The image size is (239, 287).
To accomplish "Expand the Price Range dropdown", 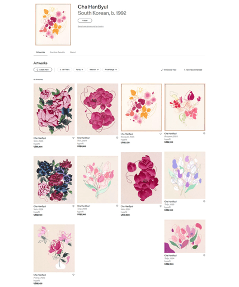I will click(111, 69).
